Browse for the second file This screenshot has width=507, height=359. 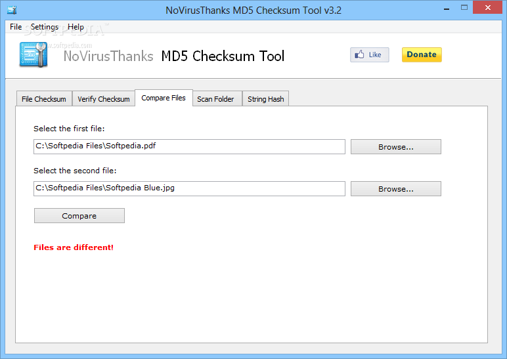click(x=396, y=189)
